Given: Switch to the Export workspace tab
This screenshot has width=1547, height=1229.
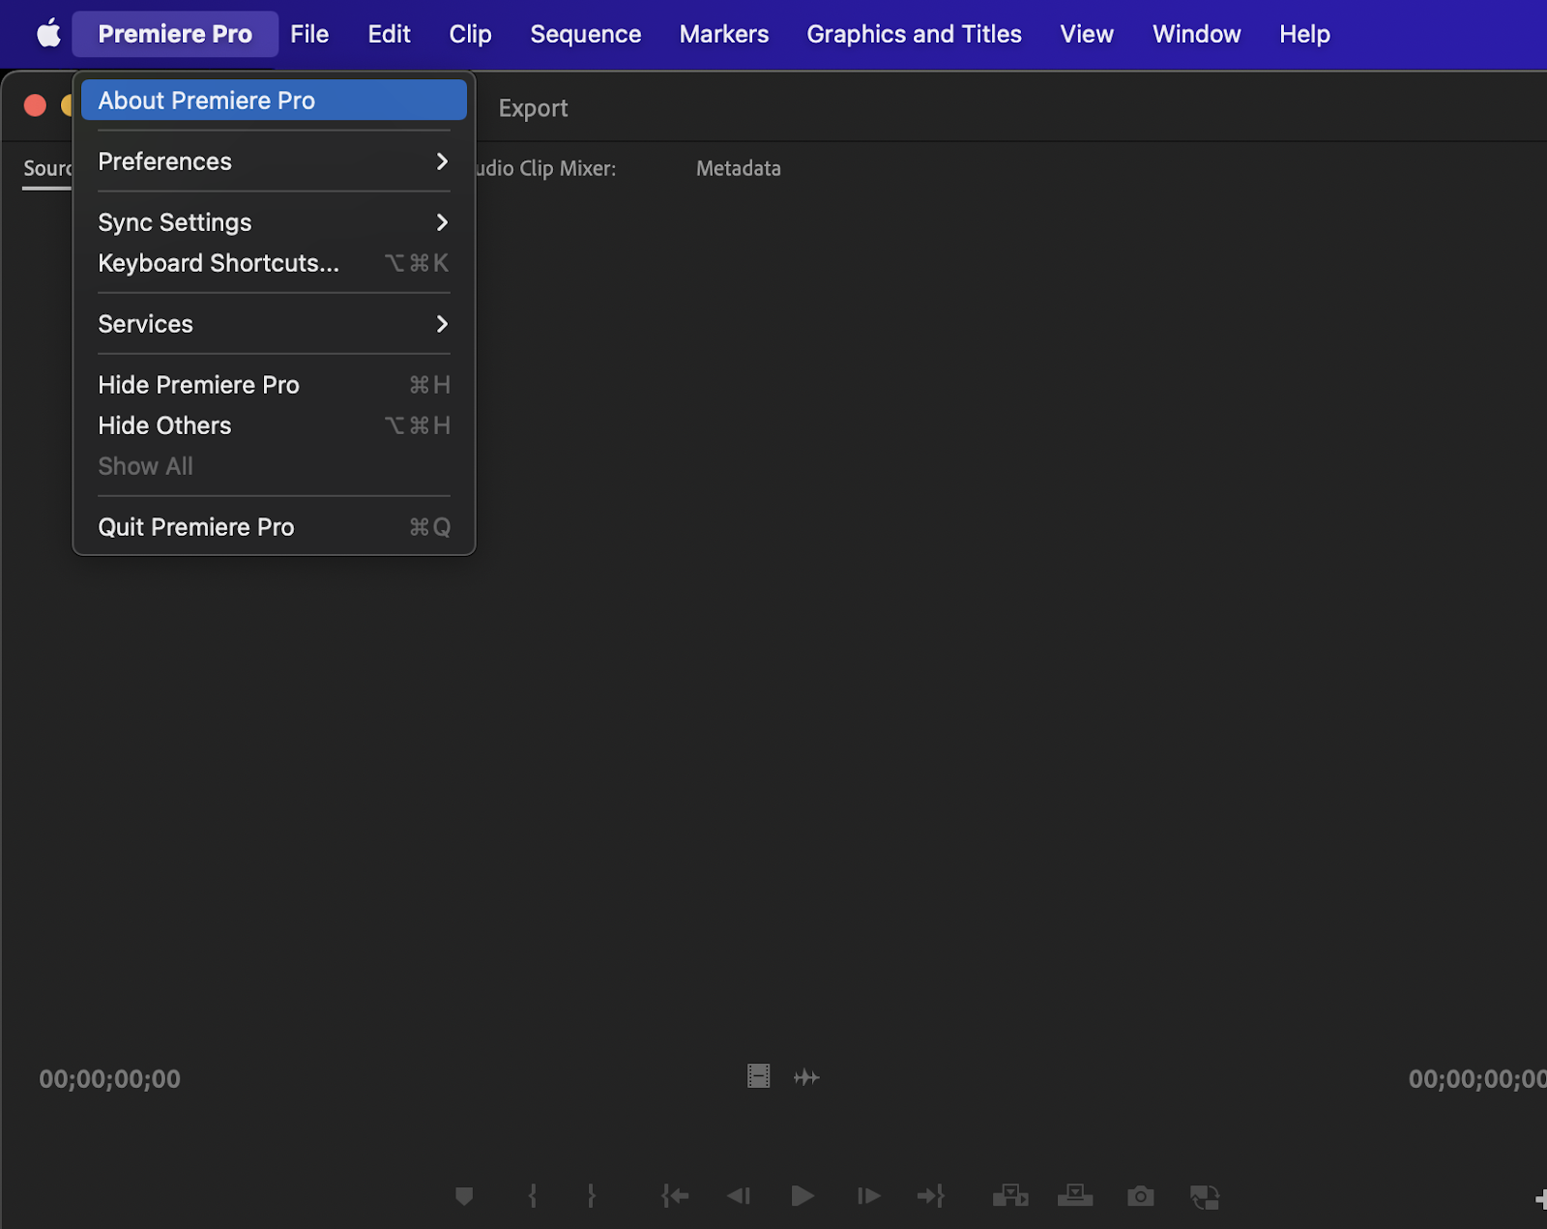Looking at the screenshot, I should coord(533,108).
